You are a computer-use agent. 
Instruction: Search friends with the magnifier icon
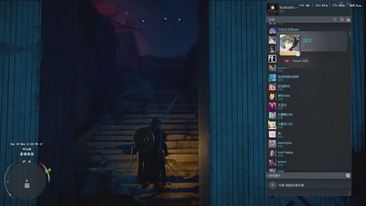[x=335, y=19]
